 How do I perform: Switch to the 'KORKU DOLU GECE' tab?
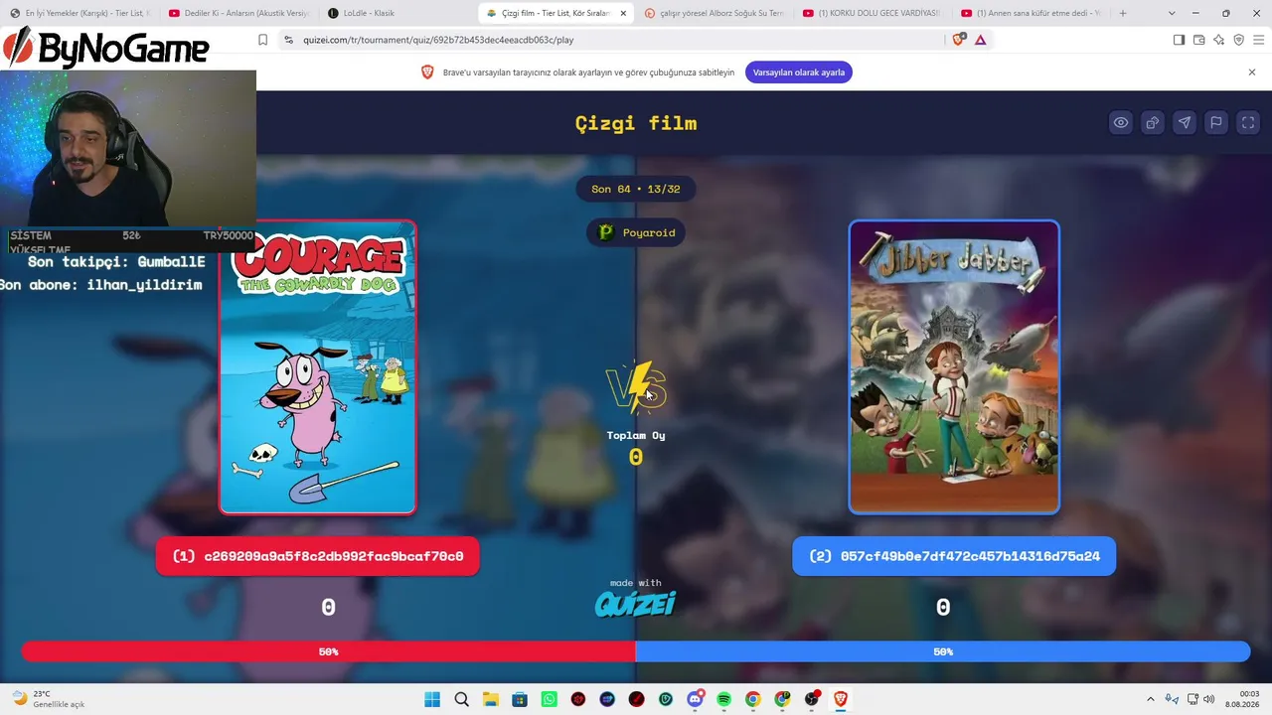click(873, 13)
